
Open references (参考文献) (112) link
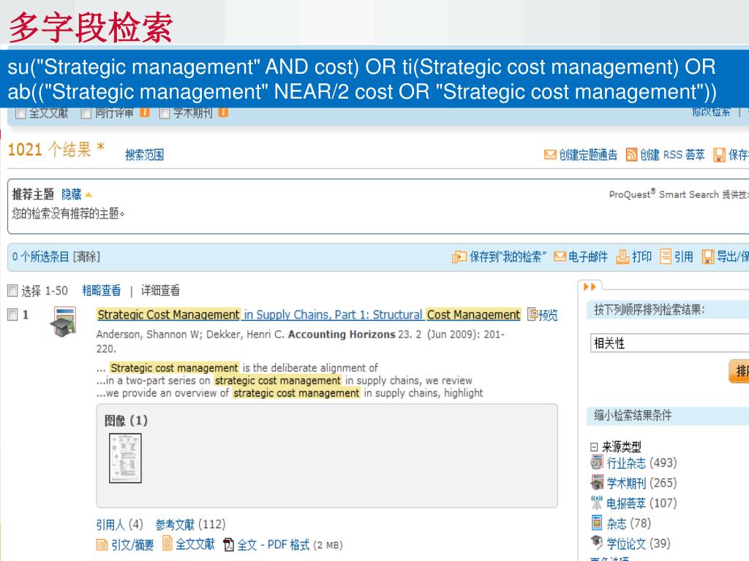(x=191, y=524)
